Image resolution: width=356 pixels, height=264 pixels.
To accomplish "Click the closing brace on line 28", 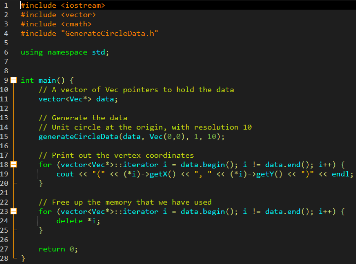I will click(x=23, y=258).
